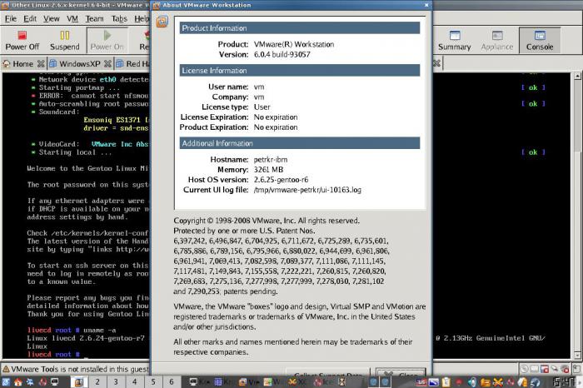Image resolution: width=583 pixels, height=388 pixels.
Task: Close the WindowsXP tab with its X
Action: point(107,64)
